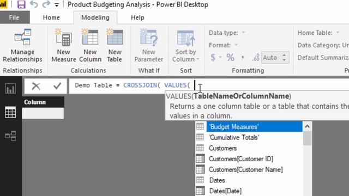Click the Auto decimal places field
This screenshot has width=349, height=196.
coord(272,58)
